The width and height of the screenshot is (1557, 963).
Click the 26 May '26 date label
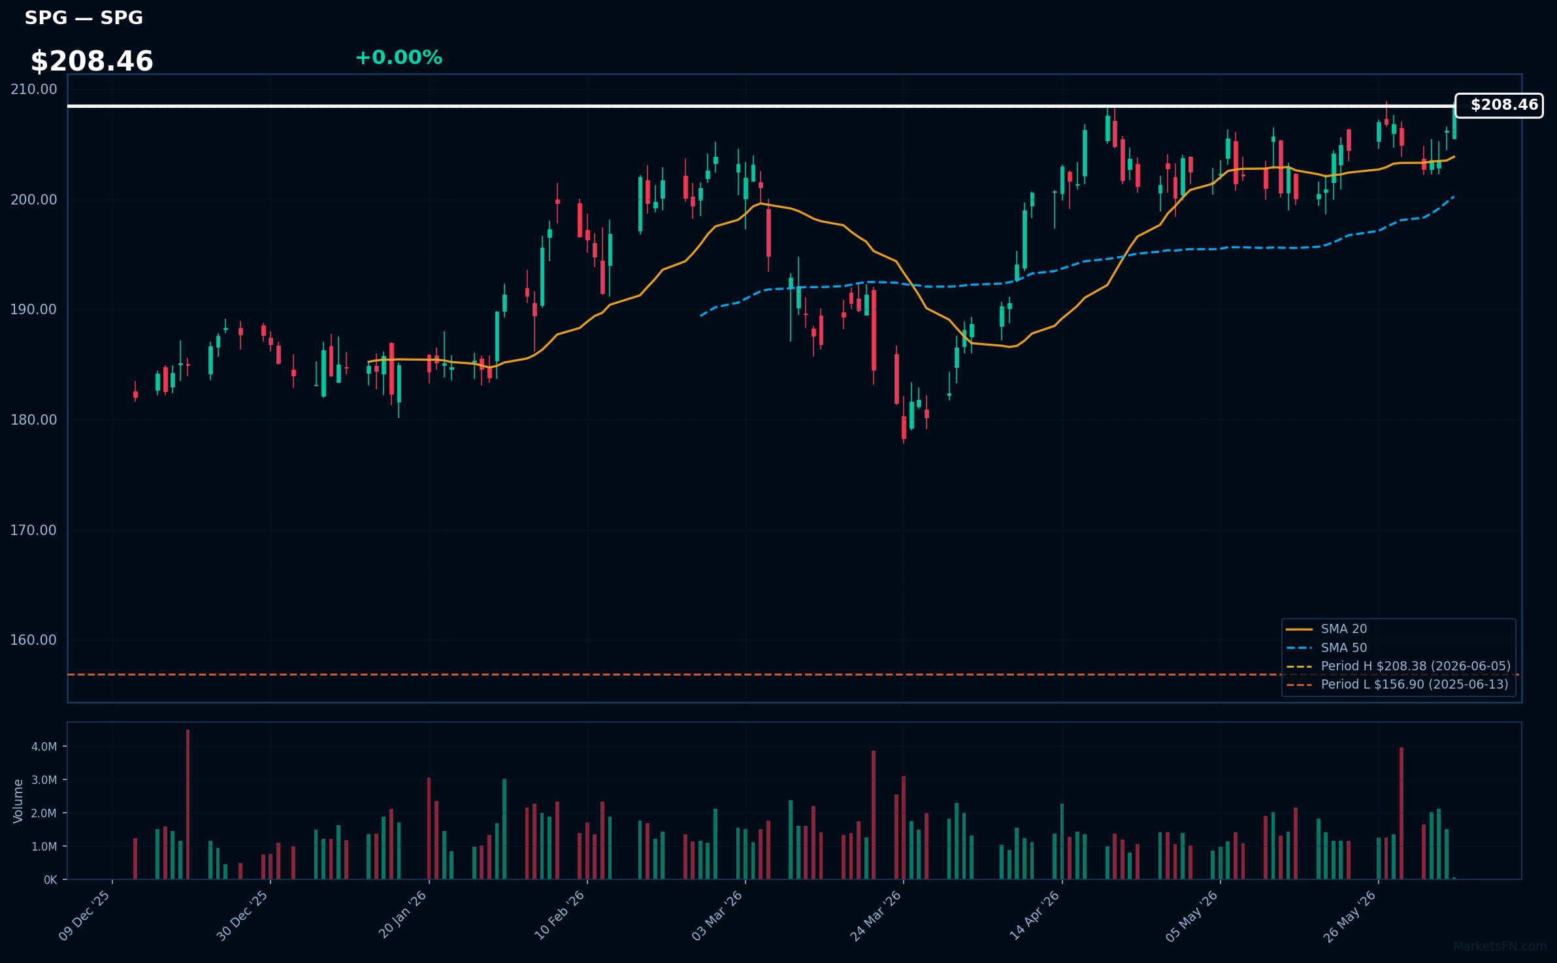1351,915
